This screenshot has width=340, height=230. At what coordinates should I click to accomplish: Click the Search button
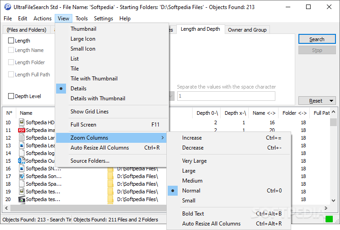tap(317, 39)
